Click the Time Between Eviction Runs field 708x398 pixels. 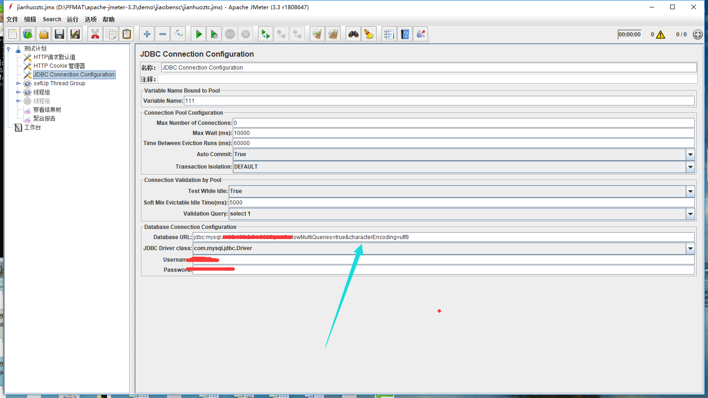pos(463,143)
